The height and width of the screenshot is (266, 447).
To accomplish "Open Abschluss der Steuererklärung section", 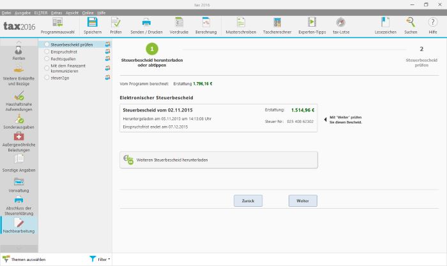I will (19, 206).
